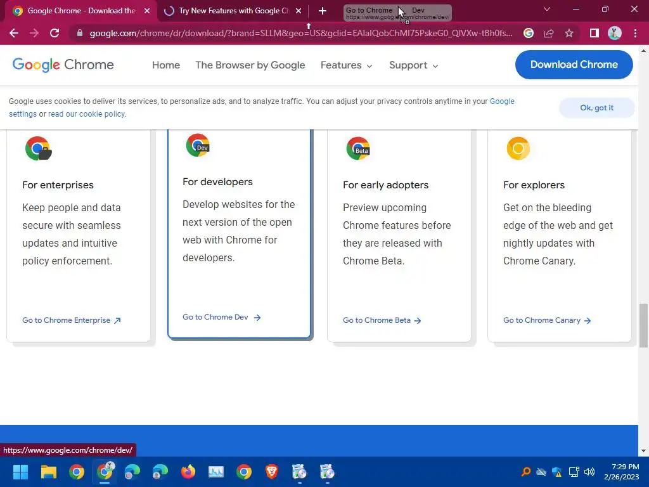Click the address bar URL

pos(300,33)
